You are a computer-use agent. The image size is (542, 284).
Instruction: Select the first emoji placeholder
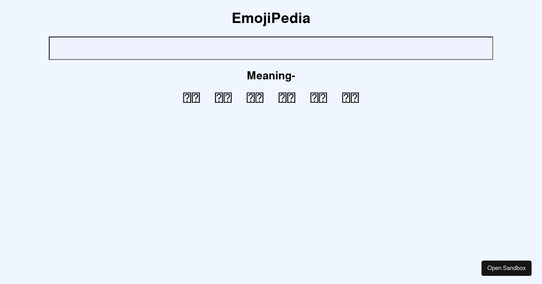191,98
